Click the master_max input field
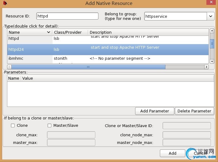Screen dimensions: 218x162 [71, 142]
